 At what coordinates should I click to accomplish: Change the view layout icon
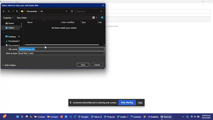(93, 18)
